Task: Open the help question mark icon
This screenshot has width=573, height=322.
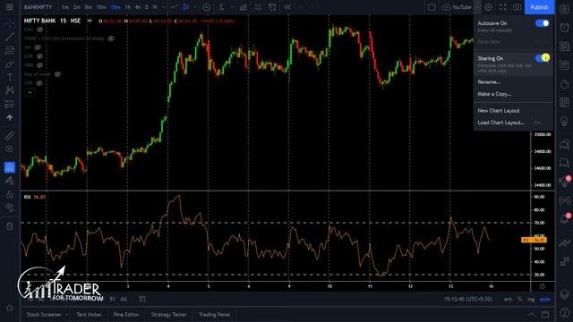Action: click(x=565, y=312)
